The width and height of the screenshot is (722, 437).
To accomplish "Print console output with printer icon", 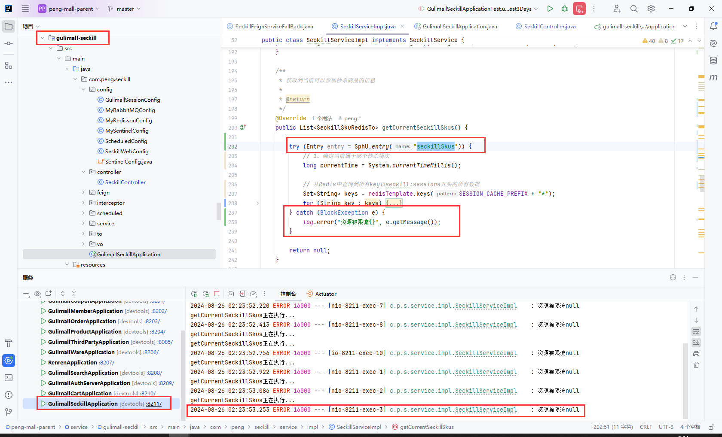I will coord(696,354).
